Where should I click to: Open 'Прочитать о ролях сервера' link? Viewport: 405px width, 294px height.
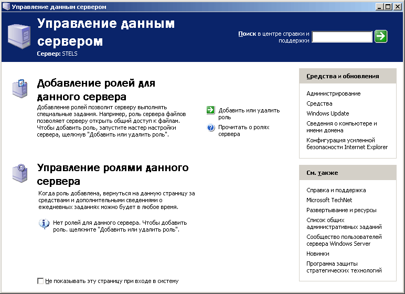pyautogui.click(x=243, y=131)
